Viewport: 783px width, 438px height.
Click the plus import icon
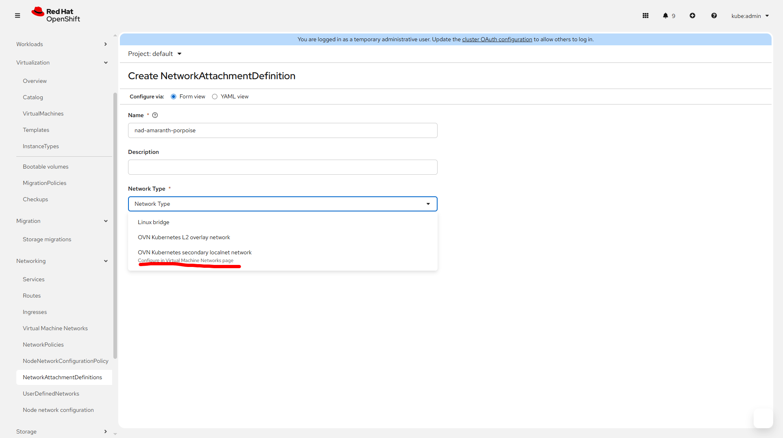coord(692,16)
